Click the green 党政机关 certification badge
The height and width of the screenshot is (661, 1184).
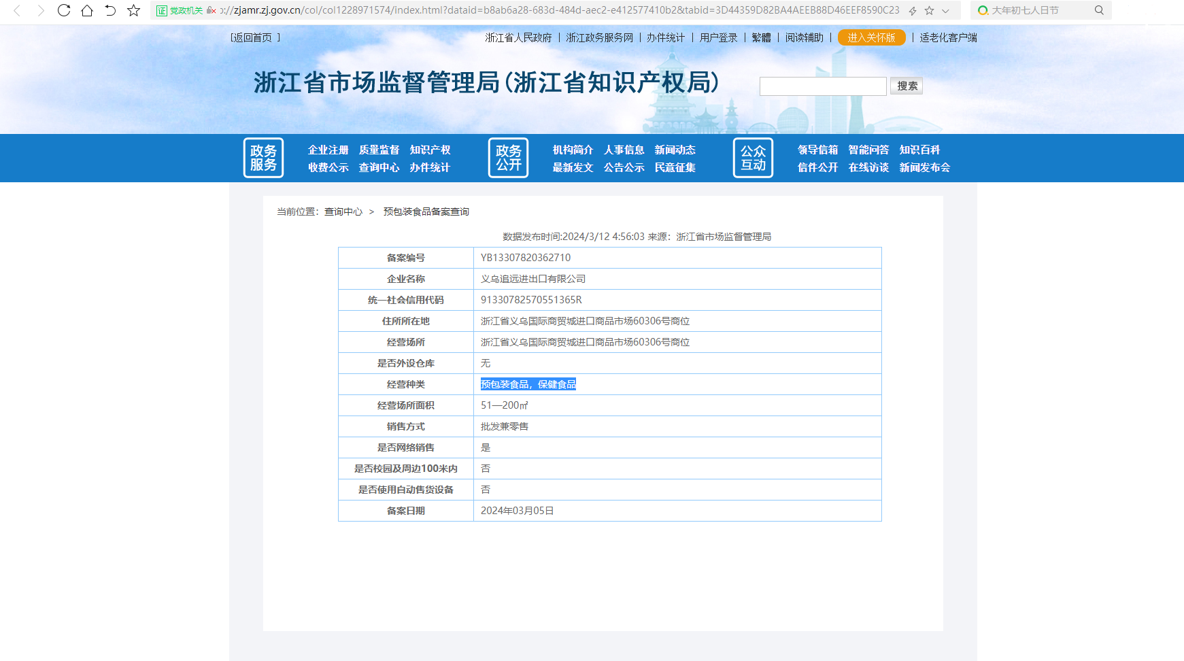click(x=179, y=11)
